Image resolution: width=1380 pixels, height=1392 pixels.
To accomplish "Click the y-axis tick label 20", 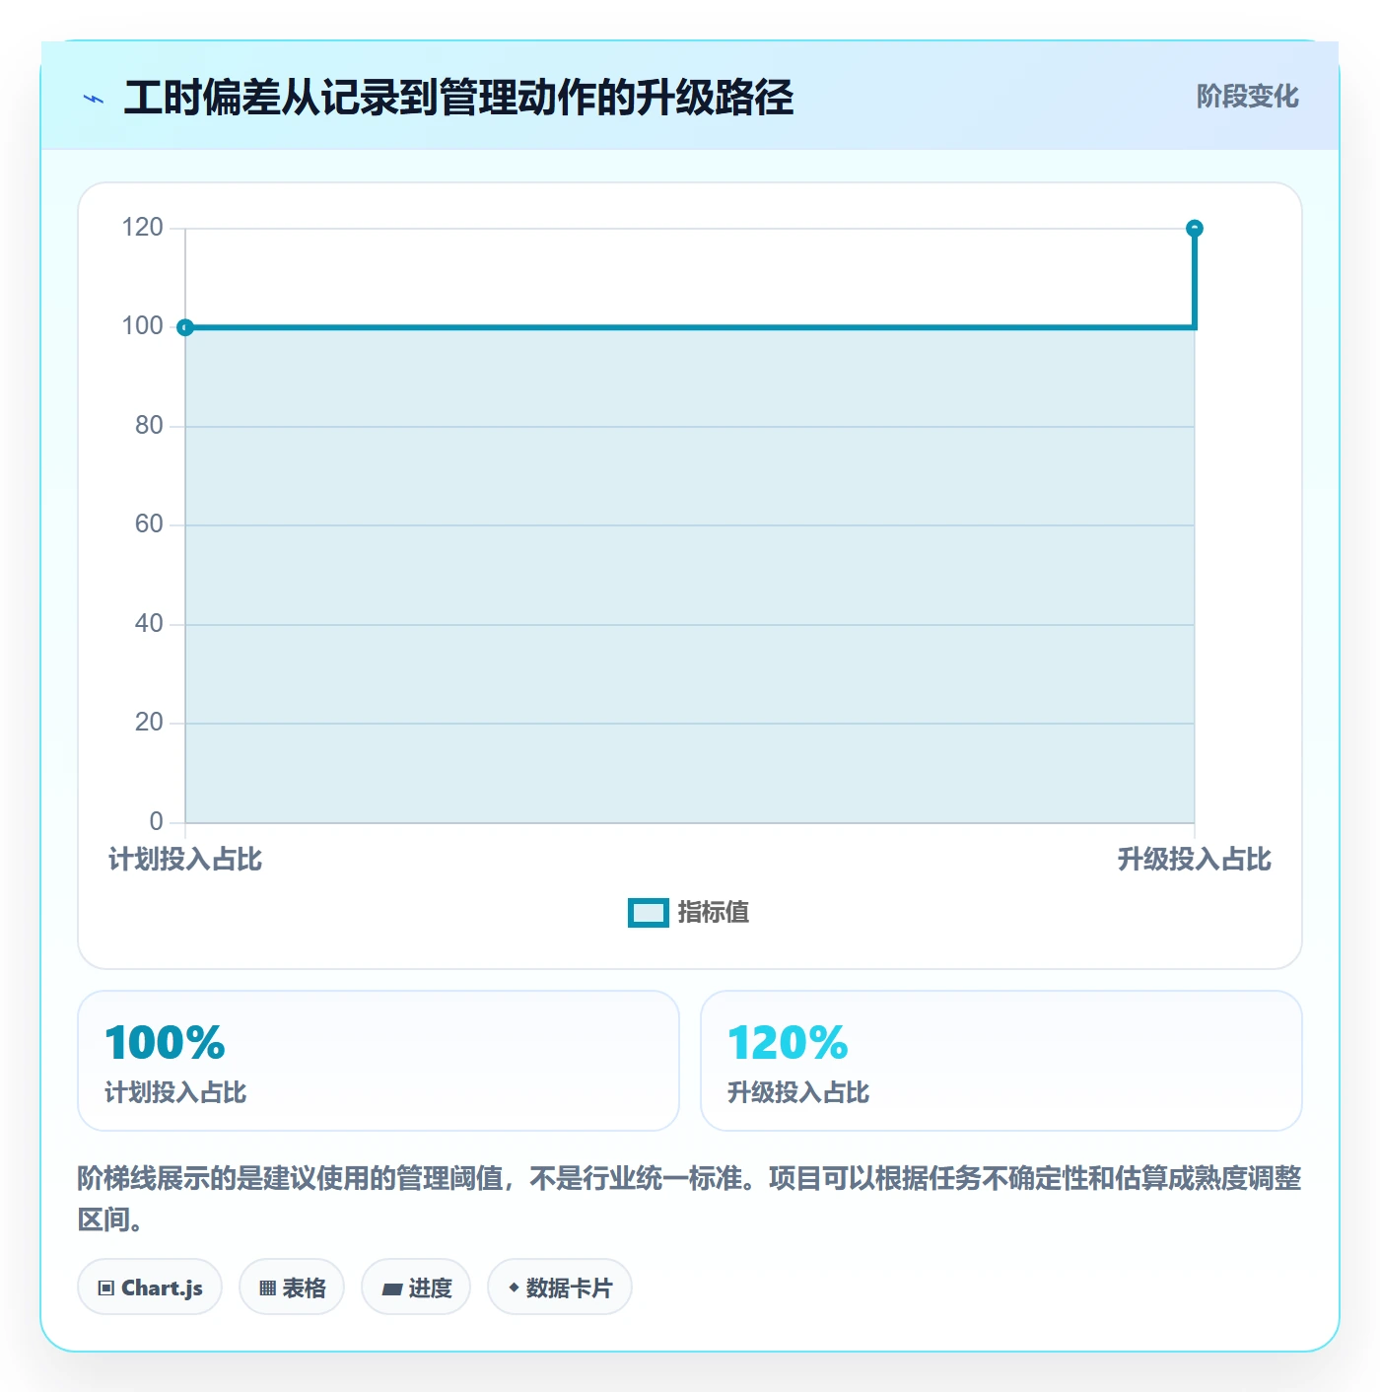I will 149,723.
